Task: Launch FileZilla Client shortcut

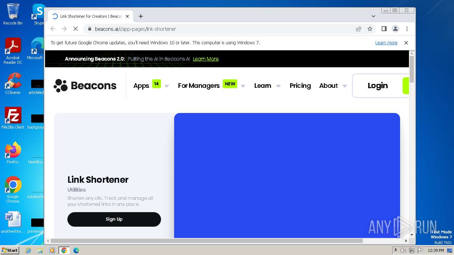Action: point(13,118)
